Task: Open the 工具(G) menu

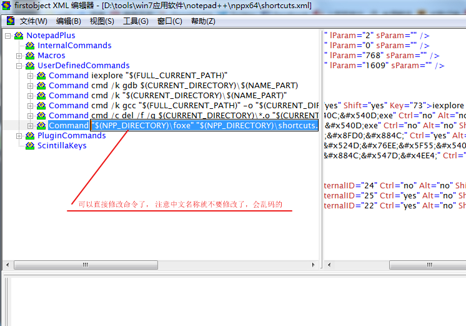Action: point(136,21)
